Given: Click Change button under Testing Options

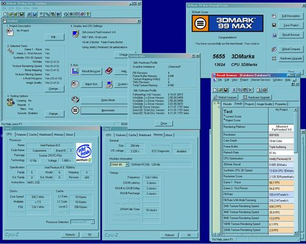Looking at the screenshot, I should coord(54,114).
